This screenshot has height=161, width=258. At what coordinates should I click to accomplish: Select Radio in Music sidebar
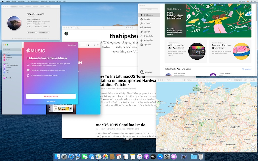point(7,60)
